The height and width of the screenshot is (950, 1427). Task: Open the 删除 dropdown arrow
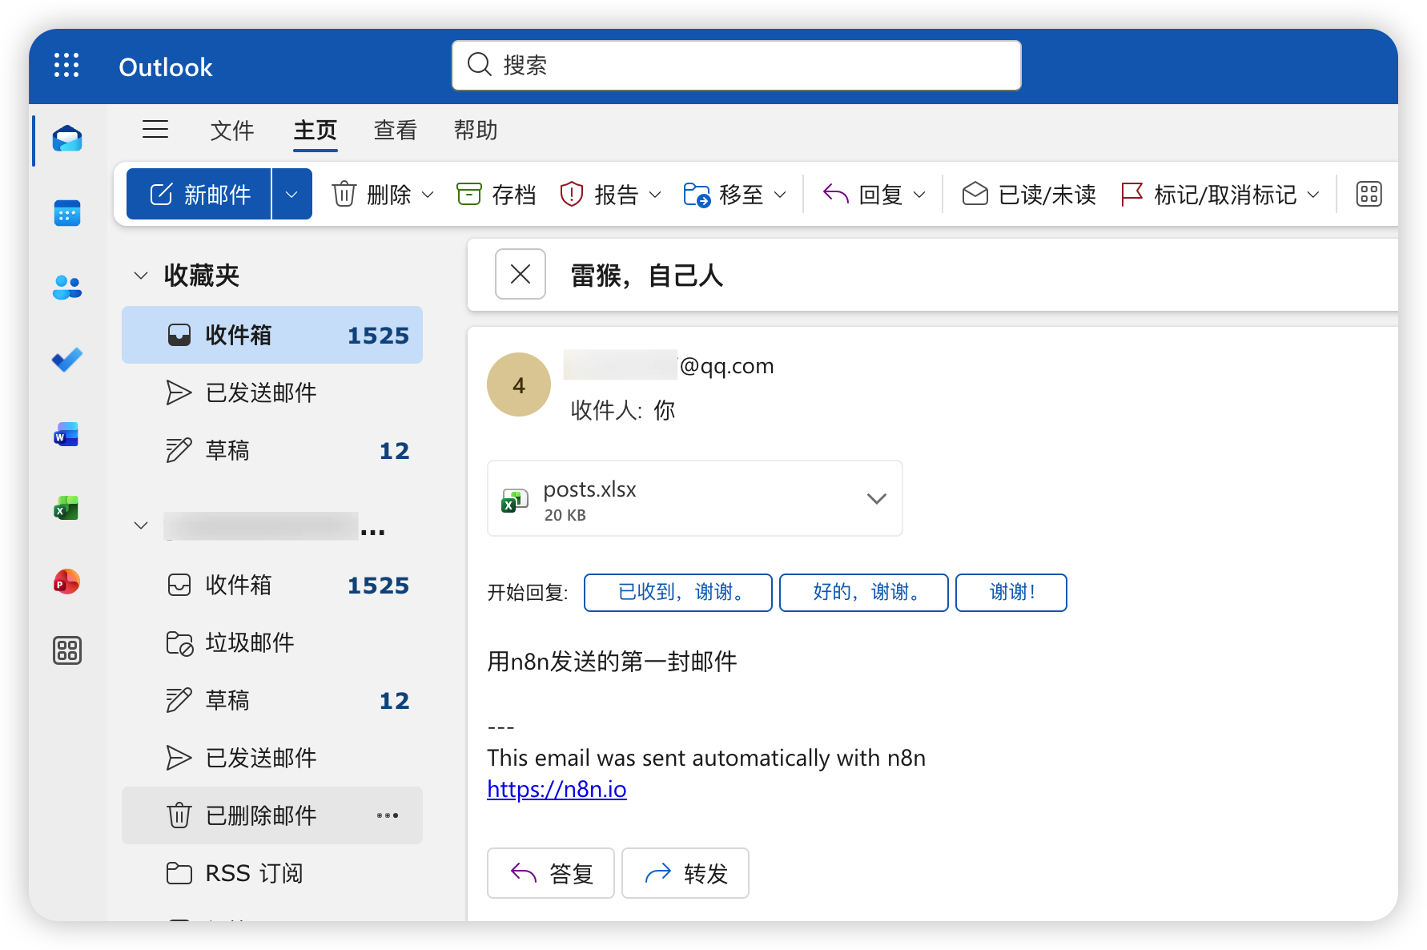point(428,195)
